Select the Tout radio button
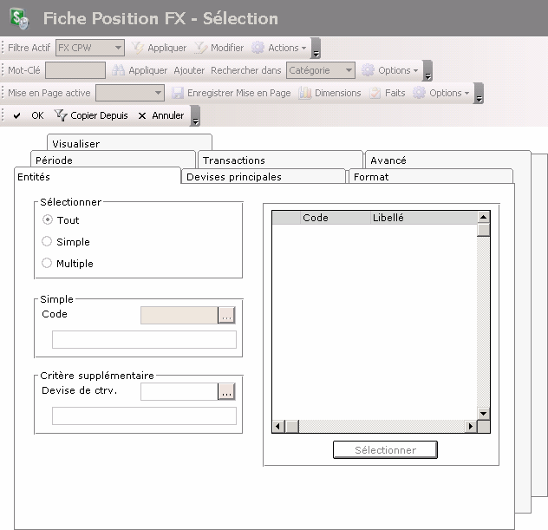This screenshot has width=548, height=530. click(x=48, y=220)
